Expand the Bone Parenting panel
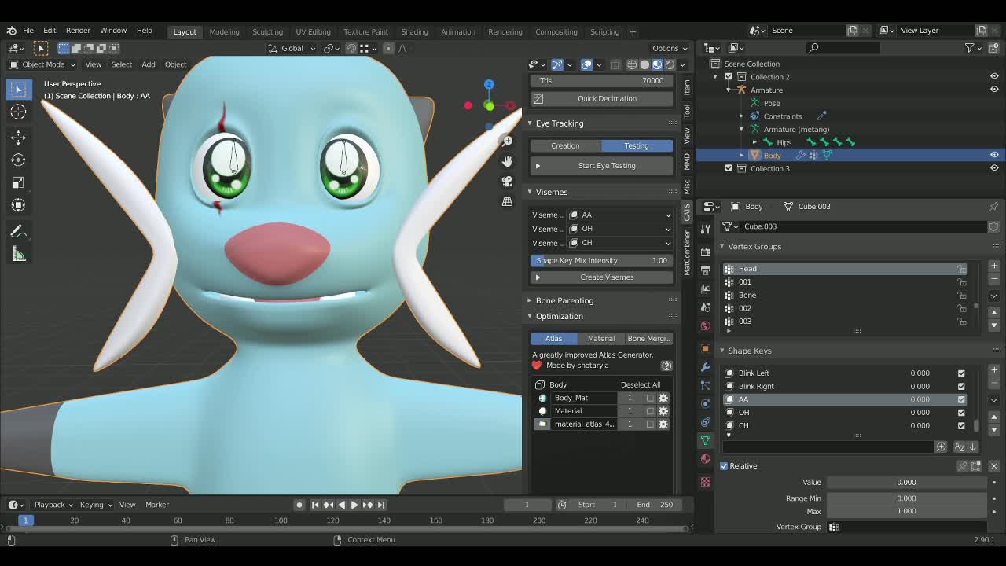1006x566 pixels. 530,300
